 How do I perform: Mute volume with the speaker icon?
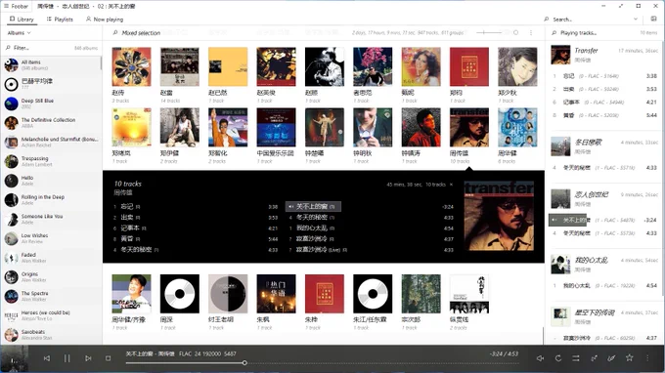click(x=540, y=358)
